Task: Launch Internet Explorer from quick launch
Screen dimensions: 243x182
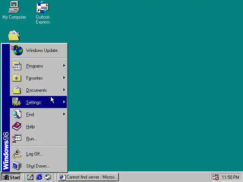Action: pyautogui.click(x=39, y=177)
